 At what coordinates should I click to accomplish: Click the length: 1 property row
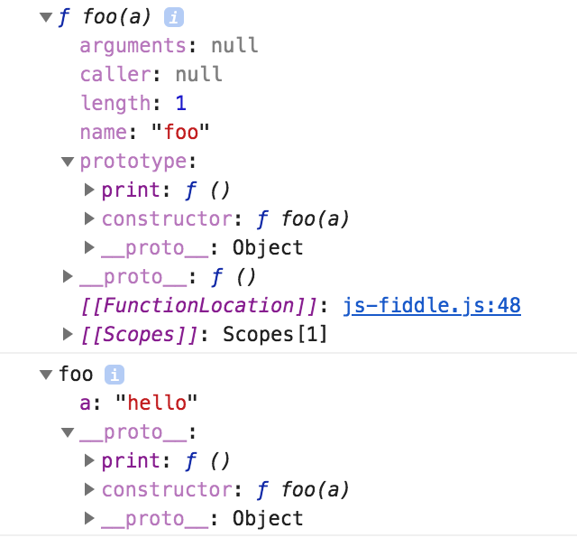pyautogui.click(x=133, y=103)
